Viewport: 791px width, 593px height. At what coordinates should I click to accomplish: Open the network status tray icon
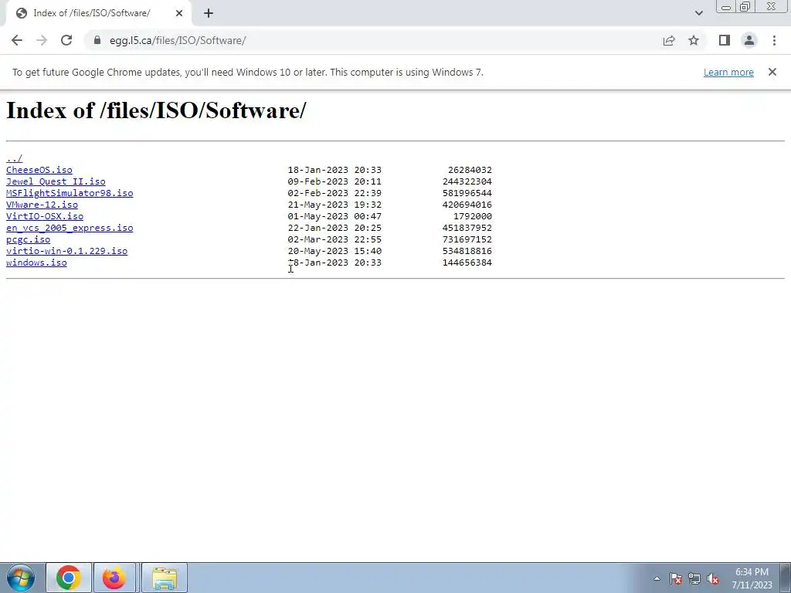[694, 578]
